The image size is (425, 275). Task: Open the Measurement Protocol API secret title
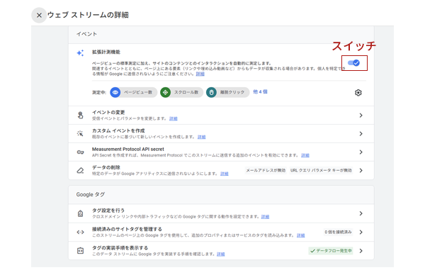pyautogui.click(x=128, y=149)
